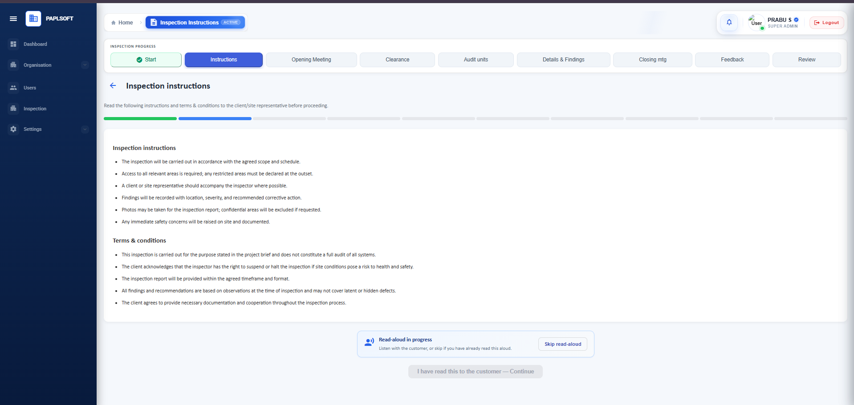Click Skip read-aloud button
The height and width of the screenshot is (405, 854).
(563, 344)
